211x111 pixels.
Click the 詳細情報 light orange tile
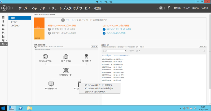[39, 34]
